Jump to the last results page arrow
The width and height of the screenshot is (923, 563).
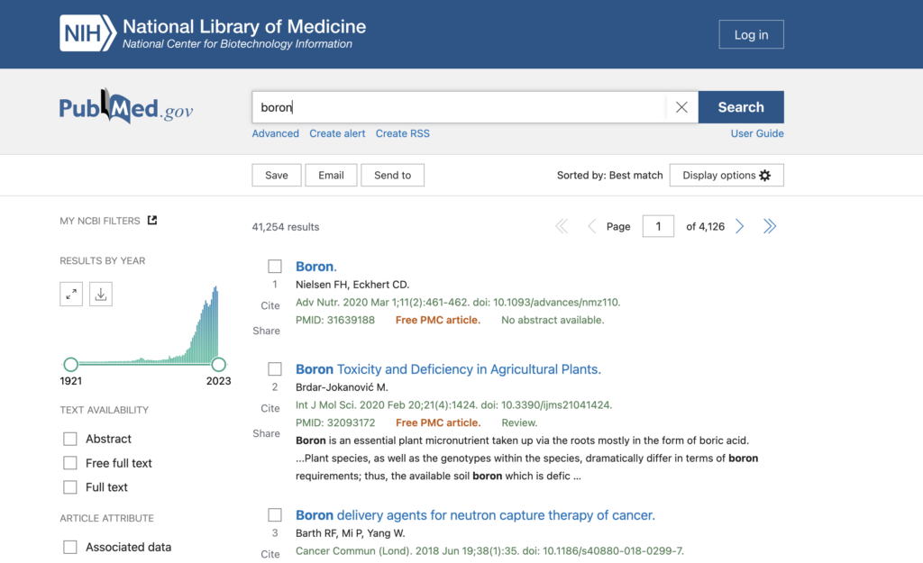coord(770,226)
